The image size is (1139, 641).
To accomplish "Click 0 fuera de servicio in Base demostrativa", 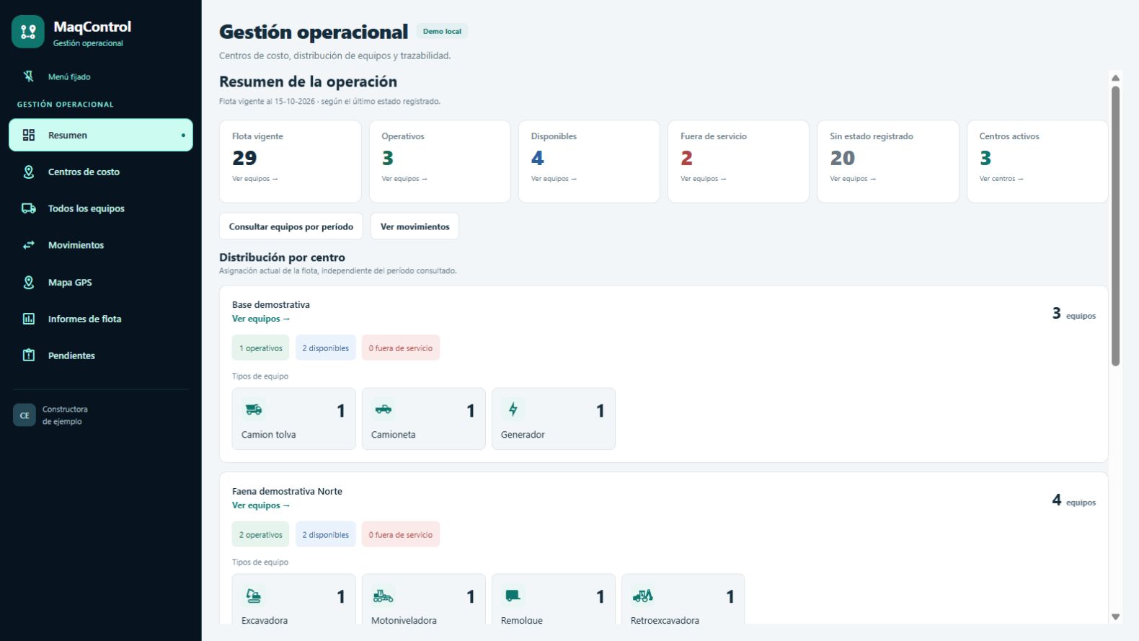I will [401, 348].
